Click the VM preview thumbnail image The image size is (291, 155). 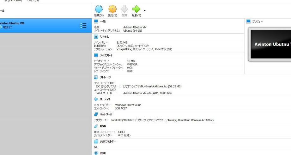[270, 44]
